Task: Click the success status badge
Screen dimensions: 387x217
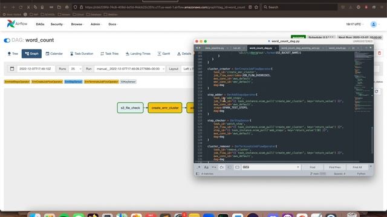Action: 298,37
